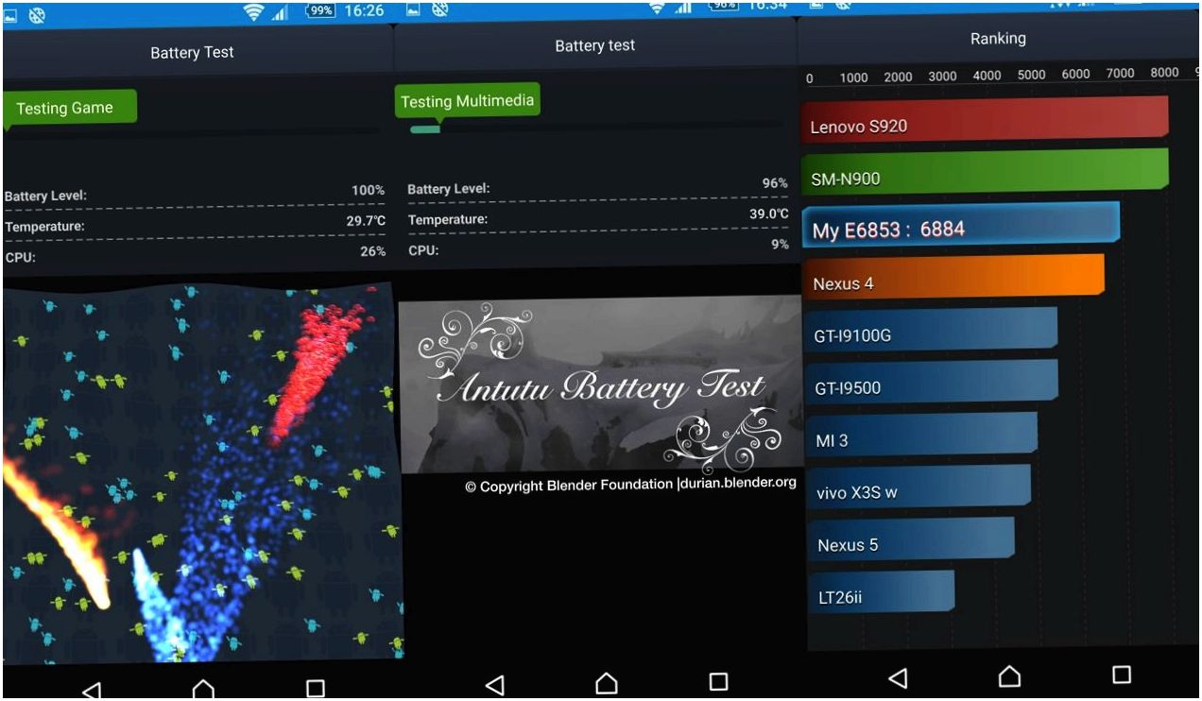Screen dimensions: 1202x701
Task: Tap the Testing Multimedia label
Action: (467, 102)
